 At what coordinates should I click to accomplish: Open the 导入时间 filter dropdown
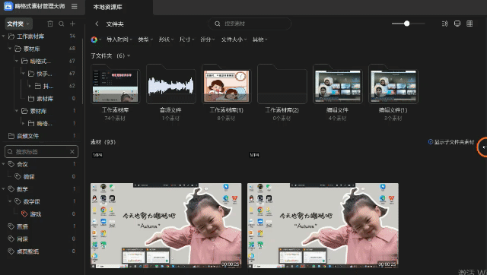click(119, 40)
